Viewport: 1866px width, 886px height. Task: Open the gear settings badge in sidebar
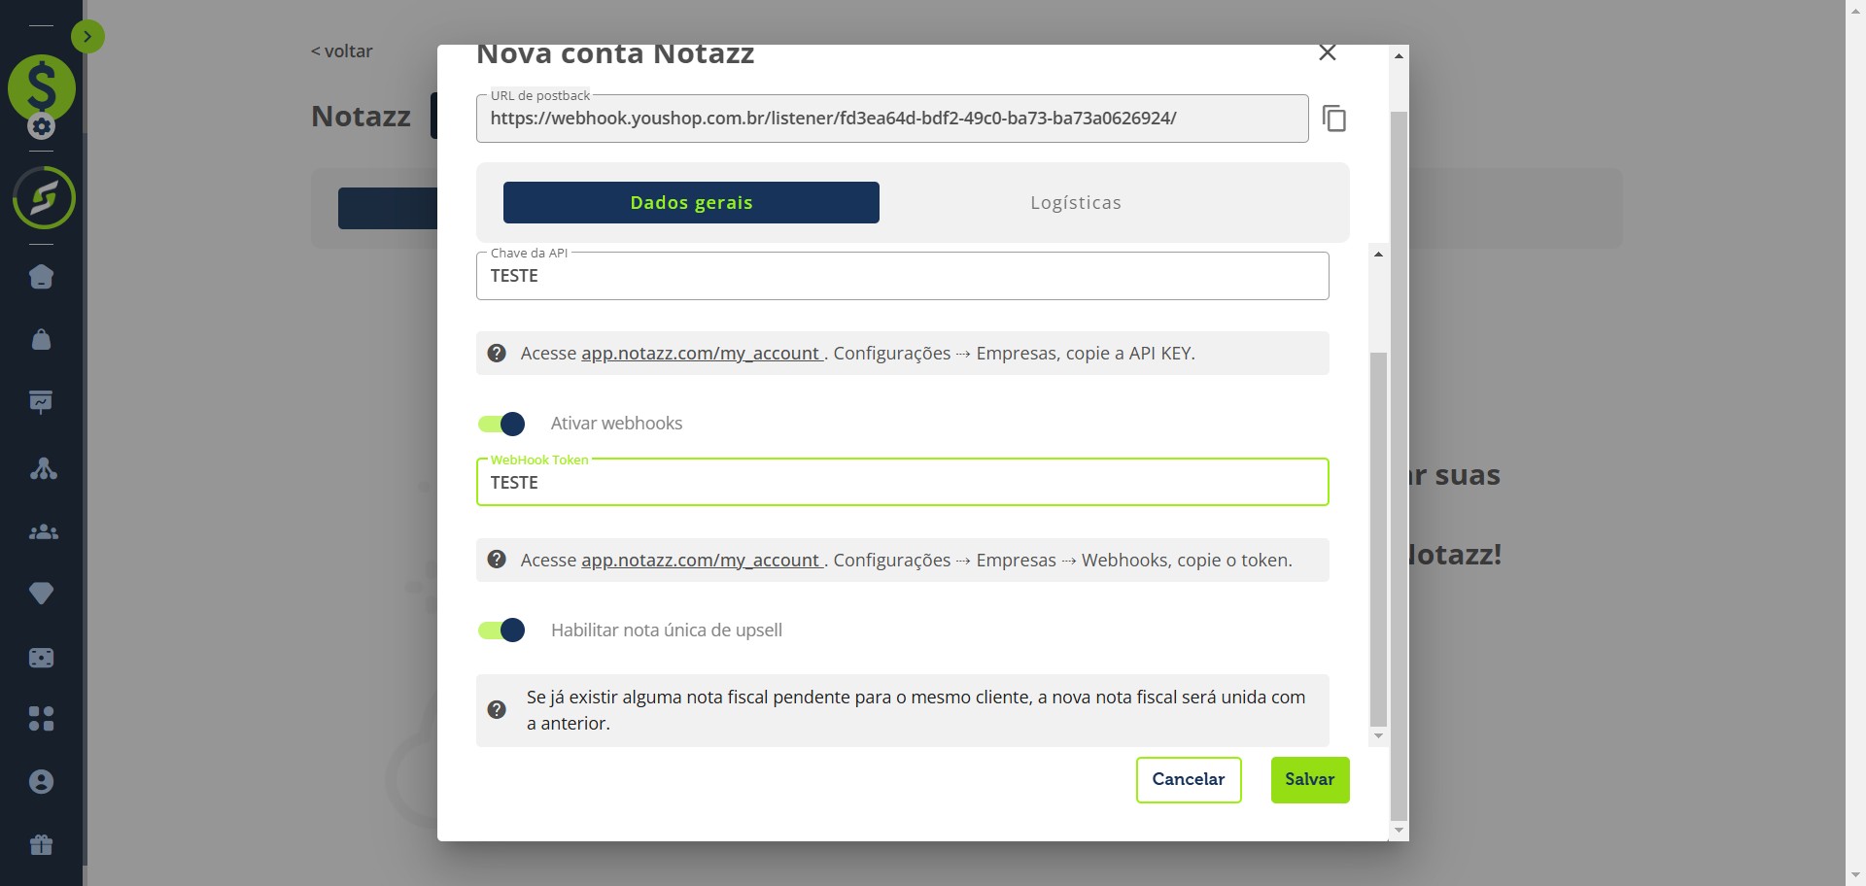point(41,126)
